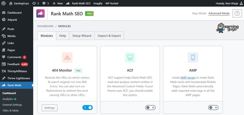Image resolution: width=244 pixels, height=115 pixels.
Task: Click the green Analytics status dot
Action: click(15, 99)
